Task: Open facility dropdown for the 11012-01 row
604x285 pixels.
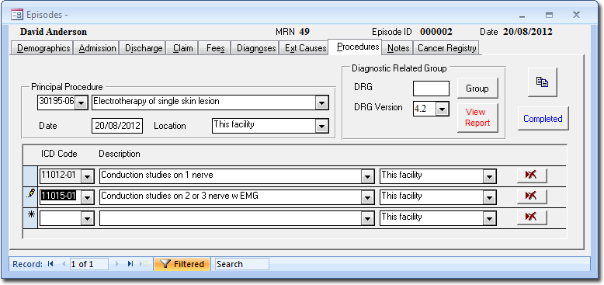Action: coord(489,176)
